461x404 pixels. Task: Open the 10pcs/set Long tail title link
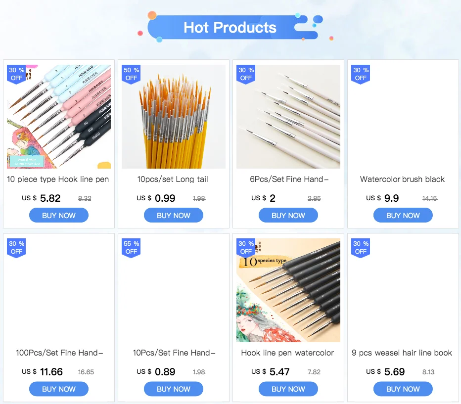coord(173,179)
